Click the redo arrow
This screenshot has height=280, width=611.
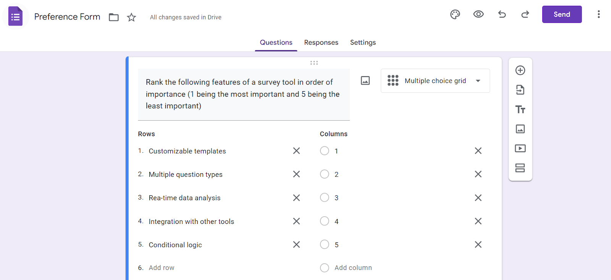pyautogui.click(x=525, y=14)
